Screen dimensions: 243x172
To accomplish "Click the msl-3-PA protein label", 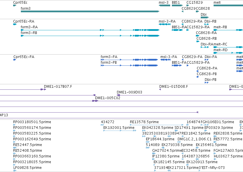I will pyautogui.click(x=168, y=57).
